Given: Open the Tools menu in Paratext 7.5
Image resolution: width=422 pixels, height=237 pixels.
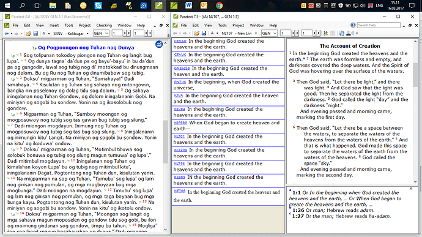Looking at the screenshot, I should [x=222, y=25].
